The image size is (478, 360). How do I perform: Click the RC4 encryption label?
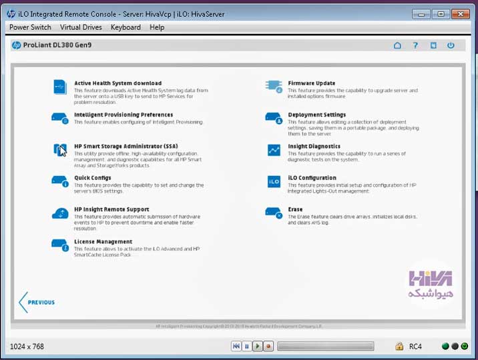415,347
